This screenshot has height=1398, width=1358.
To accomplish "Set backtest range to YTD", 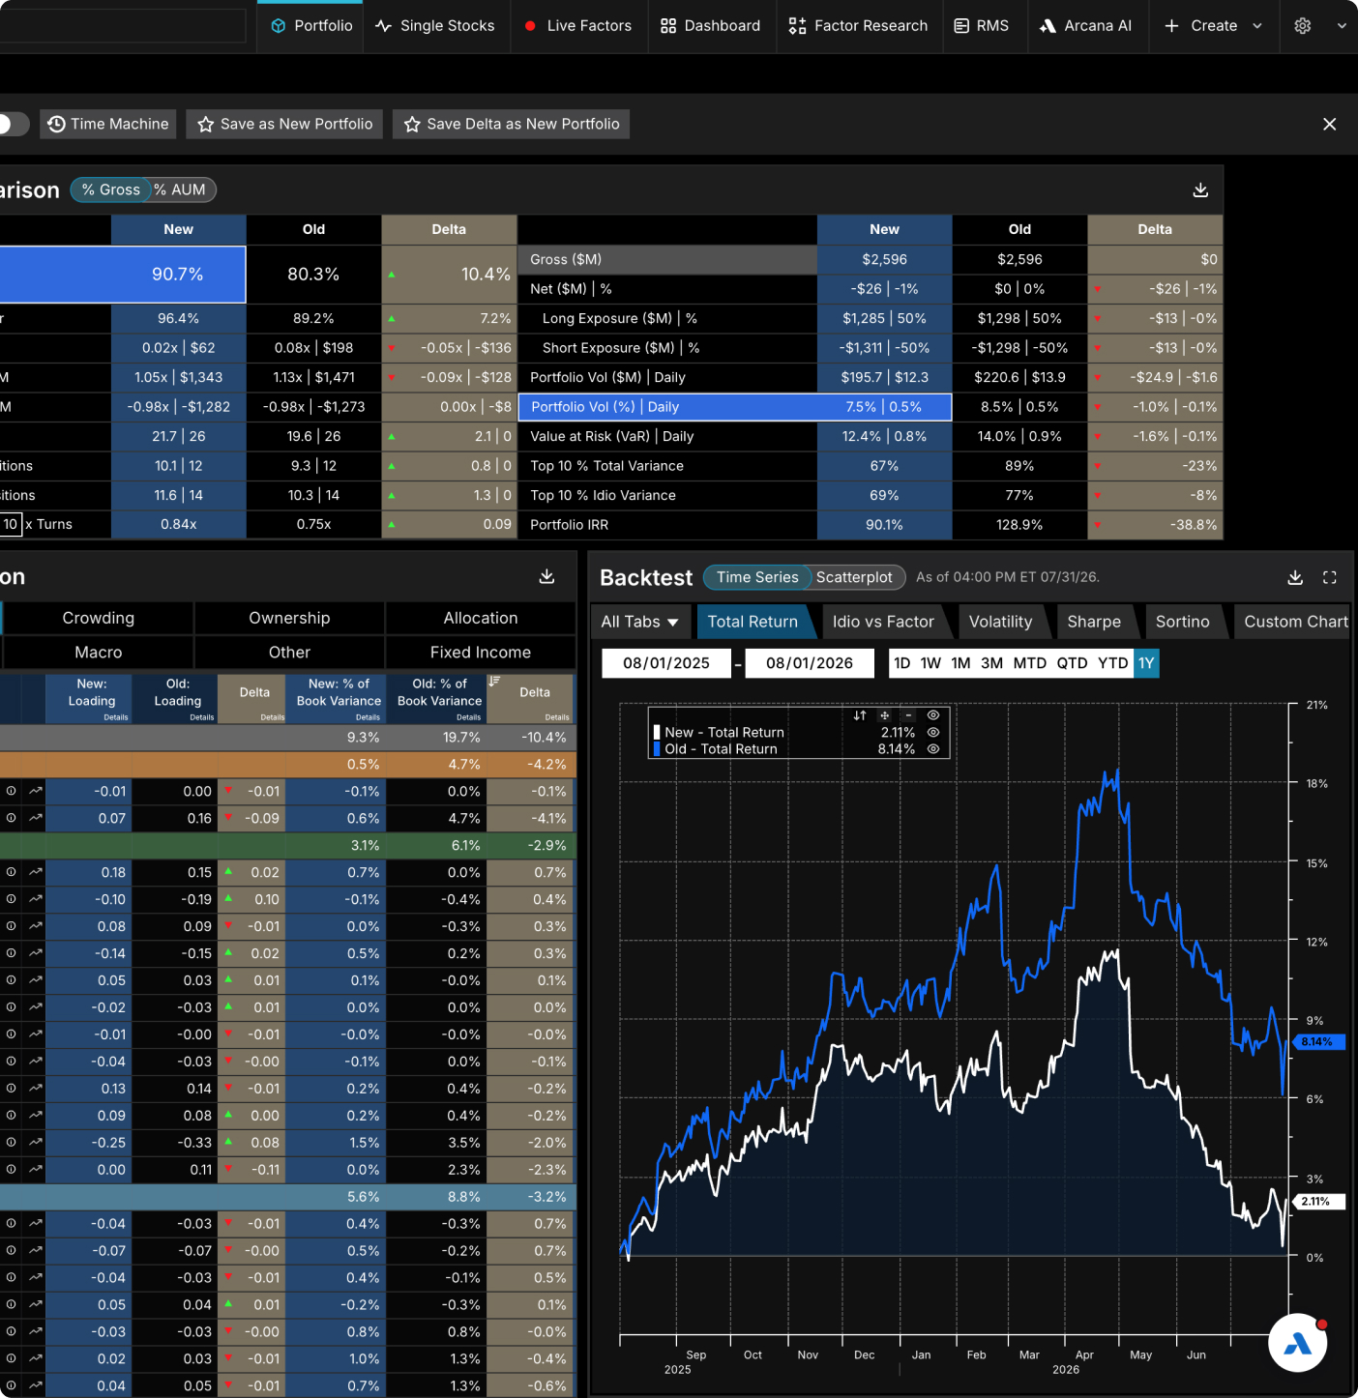I will pyautogui.click(x=1112, y=663).
